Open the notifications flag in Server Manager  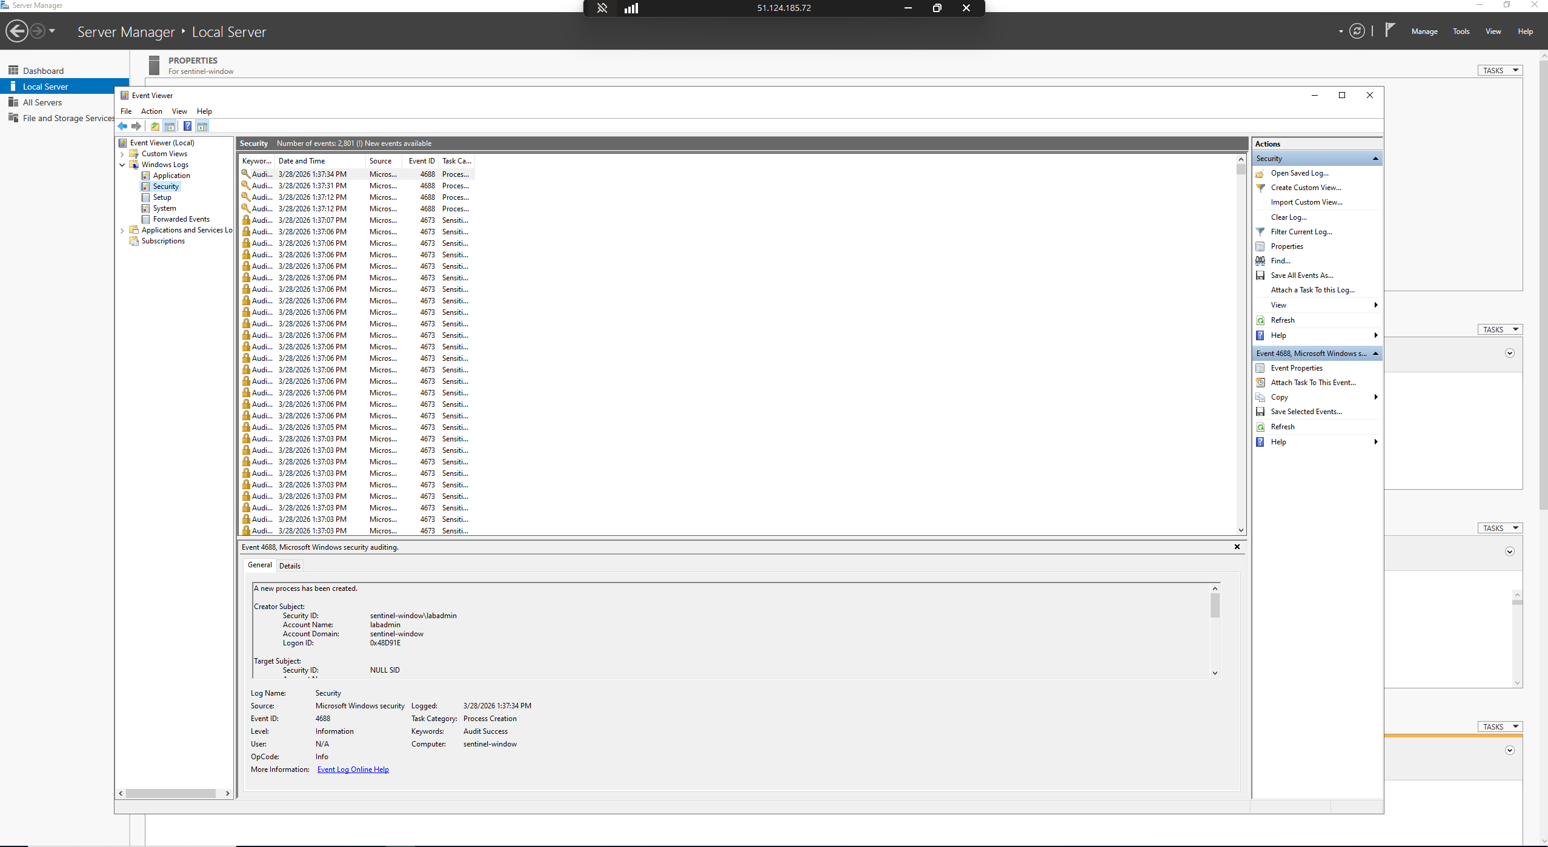pyautogui.click(x=1390, y=30)
